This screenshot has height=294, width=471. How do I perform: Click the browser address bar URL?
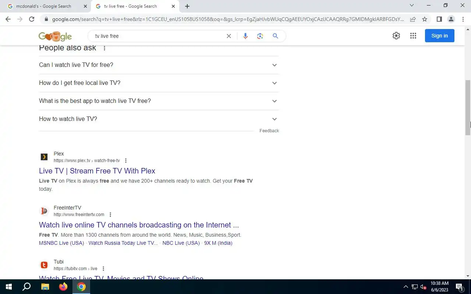(228, 19)
